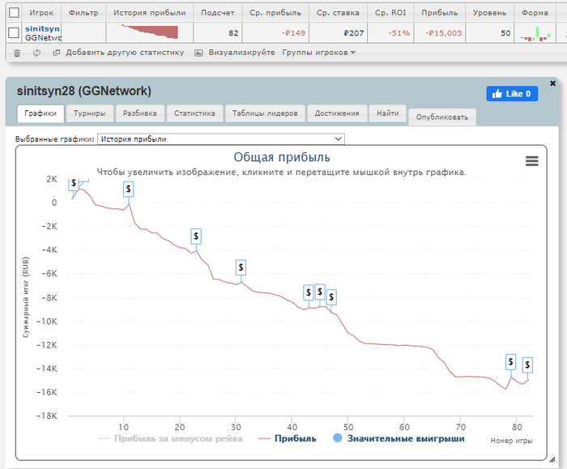Click the dollar marker near game 43
567x469 pixels.
point(309,292)
